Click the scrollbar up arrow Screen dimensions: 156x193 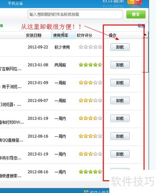coord(145,35)
